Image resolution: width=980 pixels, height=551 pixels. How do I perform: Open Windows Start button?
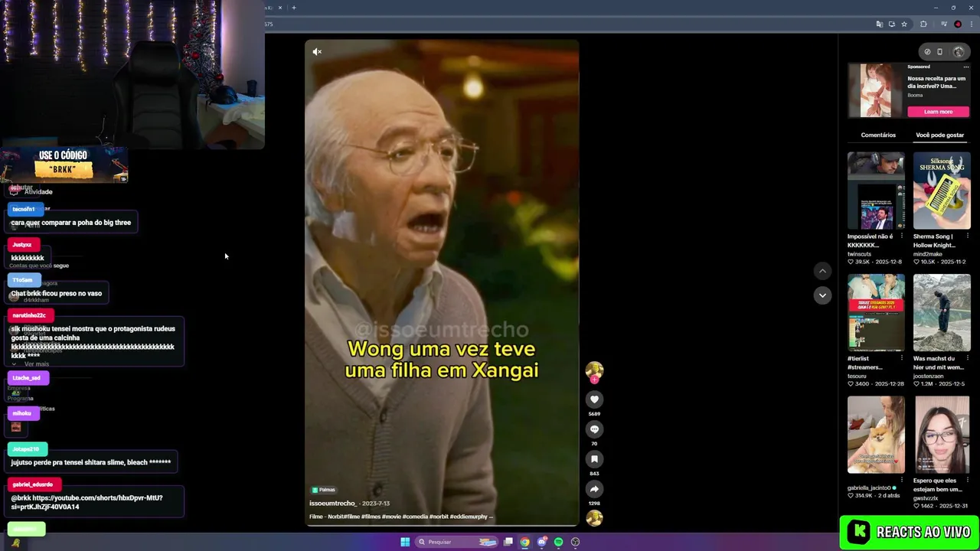[x=405, y=542]
